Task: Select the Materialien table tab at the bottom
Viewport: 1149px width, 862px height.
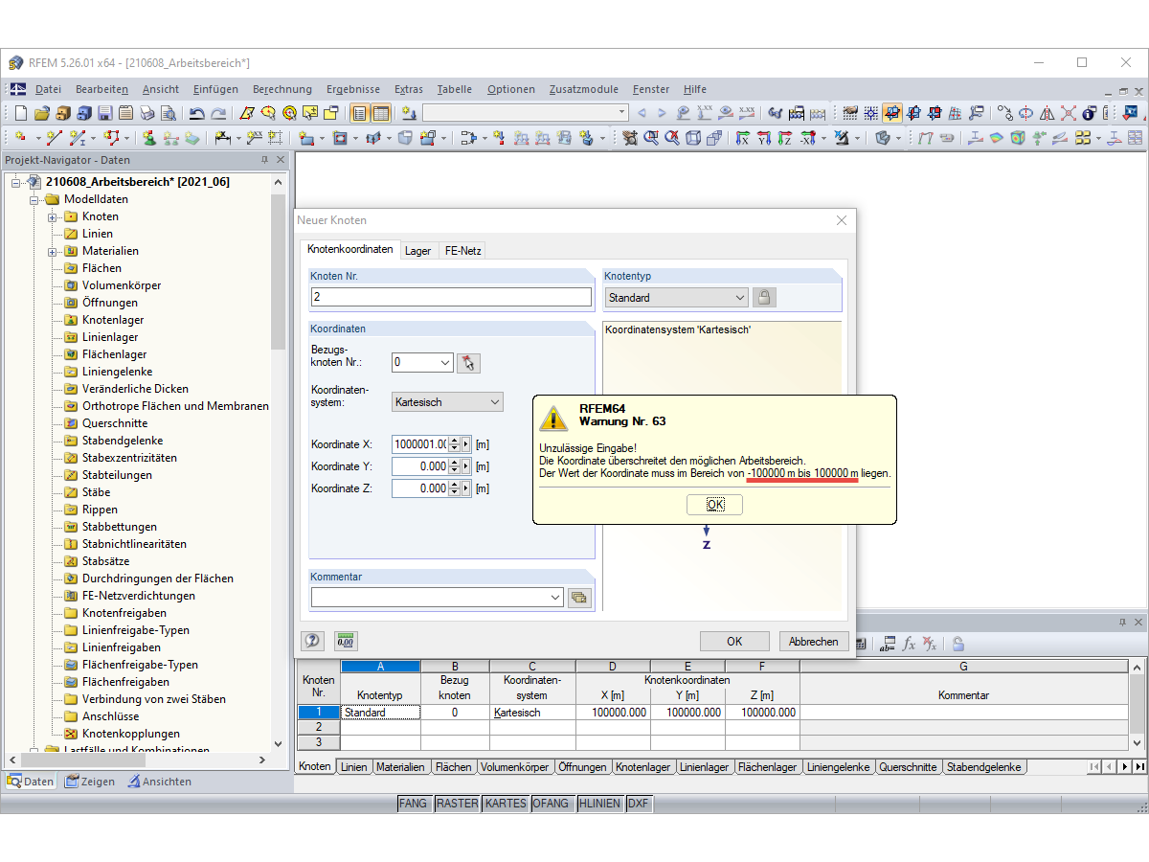Action: tap(400, 766)
